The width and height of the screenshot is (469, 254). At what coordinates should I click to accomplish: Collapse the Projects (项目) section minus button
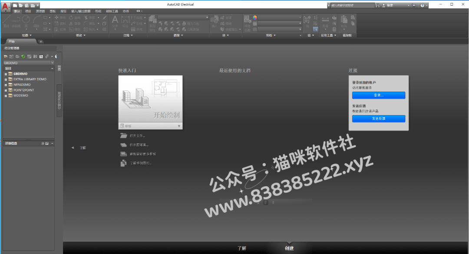coord(52,69)
